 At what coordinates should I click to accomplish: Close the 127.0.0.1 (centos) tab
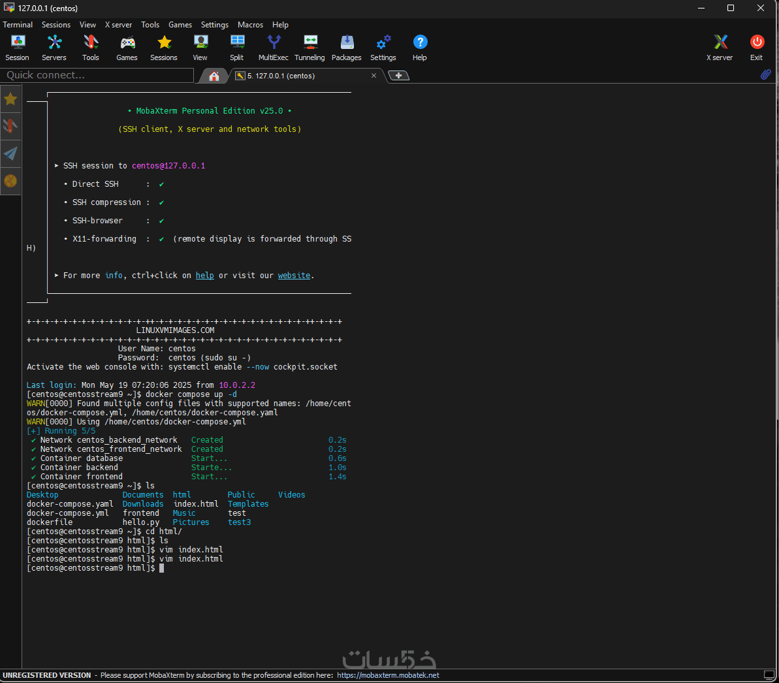point(374,76)
